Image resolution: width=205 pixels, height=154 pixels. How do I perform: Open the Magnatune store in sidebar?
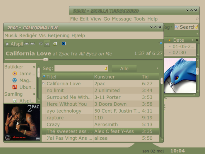pyautogui.click(x=22, y=80)
